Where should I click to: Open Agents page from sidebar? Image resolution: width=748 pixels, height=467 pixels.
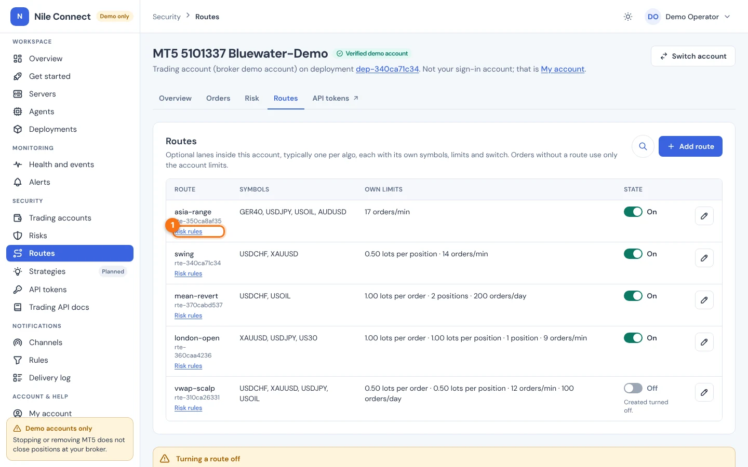click(x=70, y=112)
